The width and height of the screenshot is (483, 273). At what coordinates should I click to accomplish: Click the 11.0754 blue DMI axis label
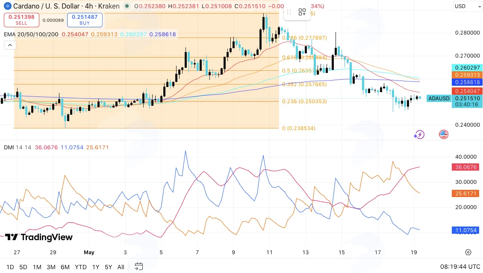point(466,230)
